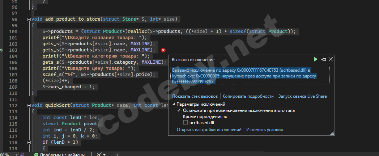Collapse the 'Параметры исключений' section
Image resolution: width=379 pixels, height=156 pixels.
[174, 104]
